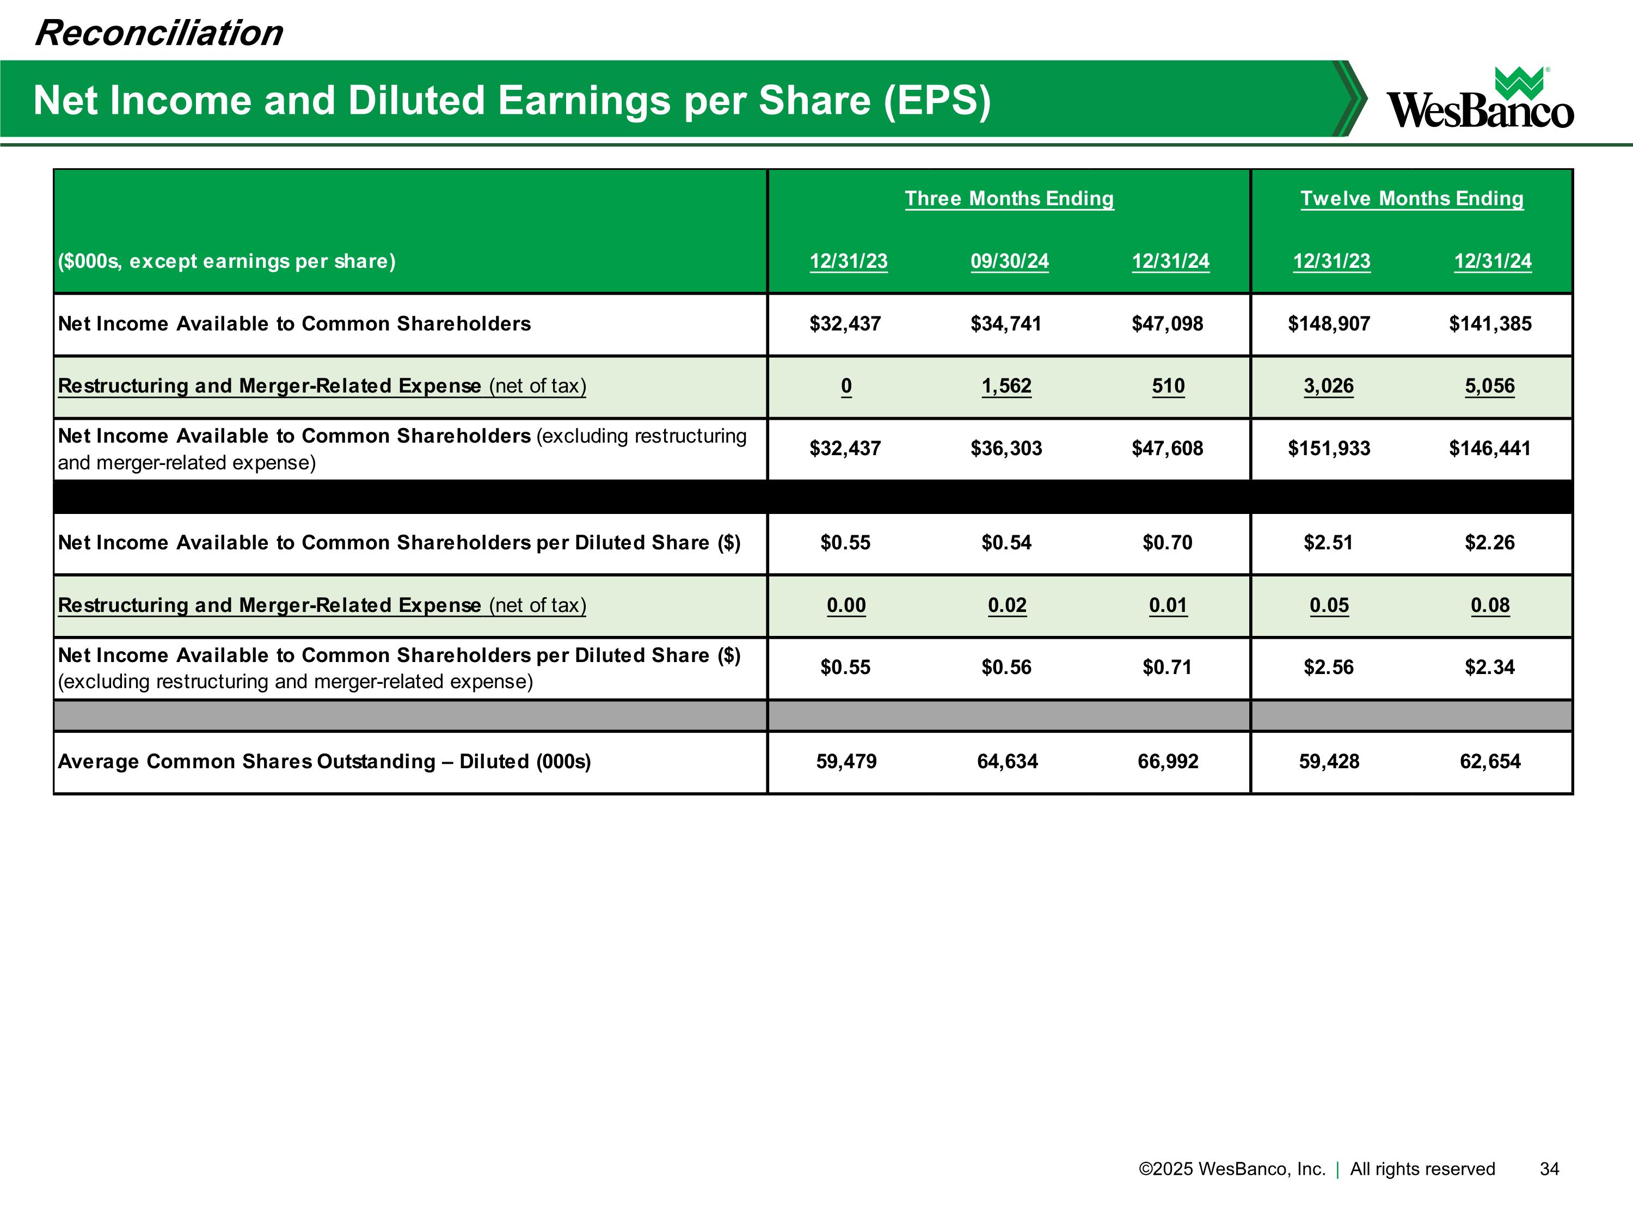Select the underlined 0.08 EPS adjustment
Screen dimensions: 1633x1225
point(1490,605)
